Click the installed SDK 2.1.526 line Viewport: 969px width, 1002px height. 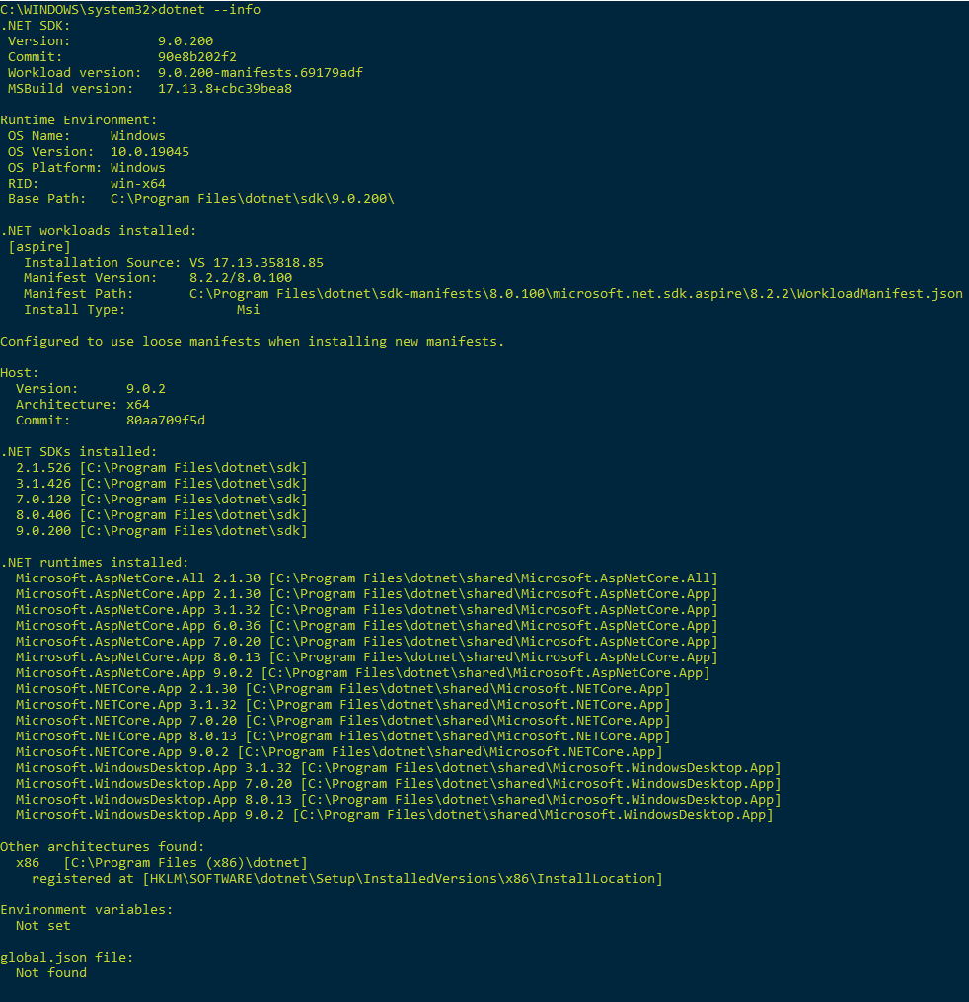[x=162, y=468]
